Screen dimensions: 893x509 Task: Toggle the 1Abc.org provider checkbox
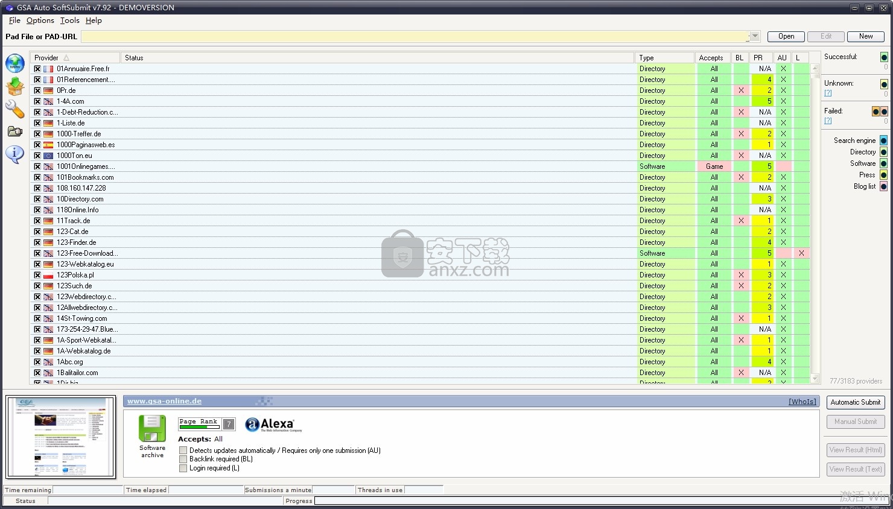tap(37, 362)
